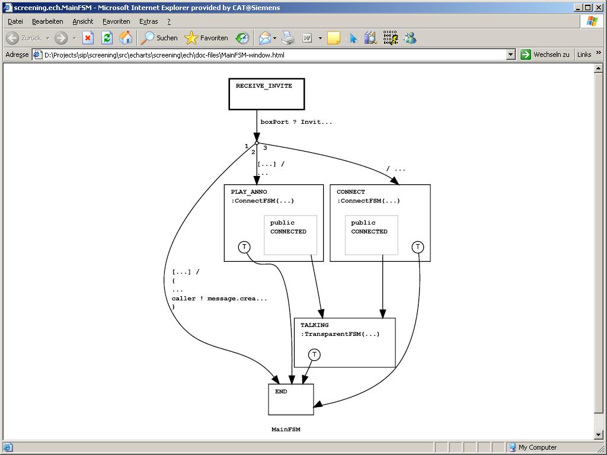Open the Forward button history dropdown arrow
Viewport: 607px width, 455px height.
(x=74, y=38)
